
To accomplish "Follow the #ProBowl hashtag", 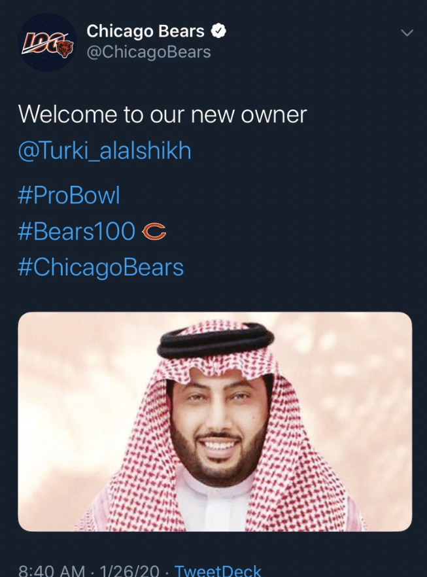I will coord(69,196).
